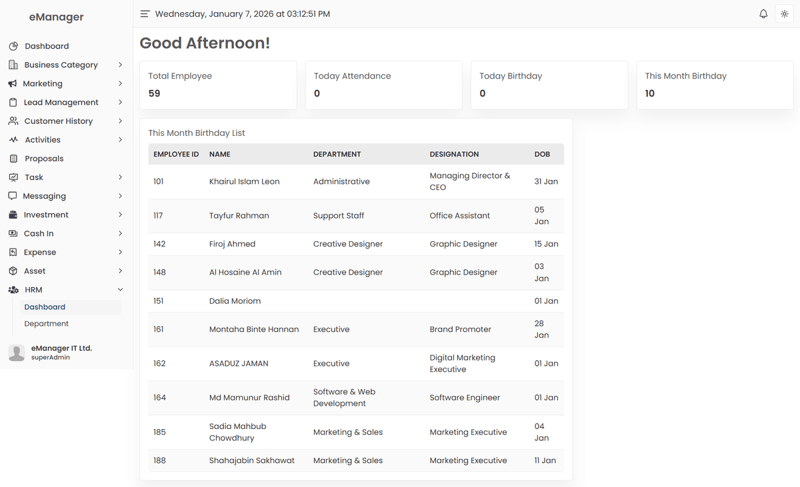Expand the Customer History chevron
Image resolution: width=800 pixels, height=487 pixels.
click(120, 121)
